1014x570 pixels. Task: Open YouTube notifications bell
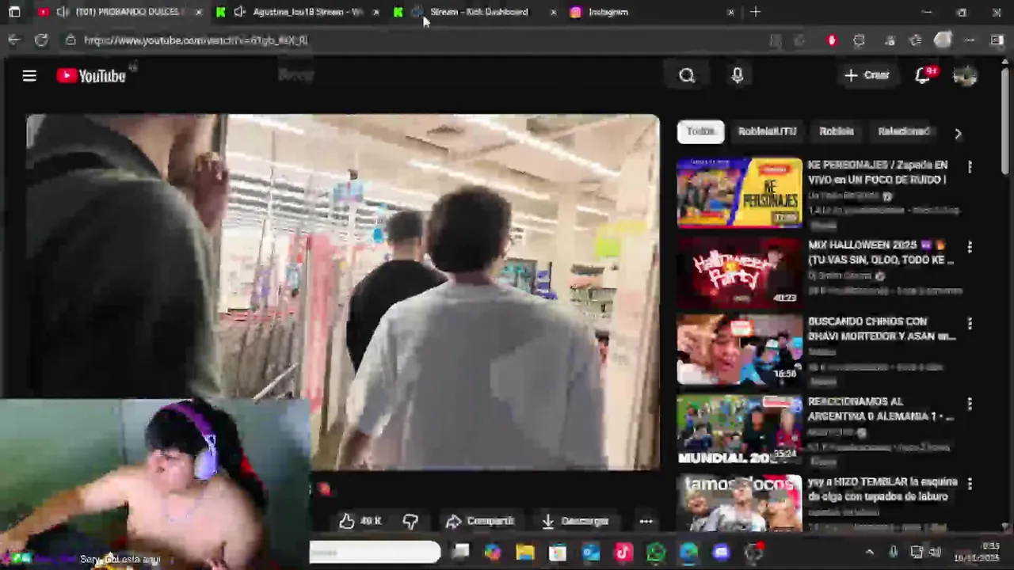(923, 75)
